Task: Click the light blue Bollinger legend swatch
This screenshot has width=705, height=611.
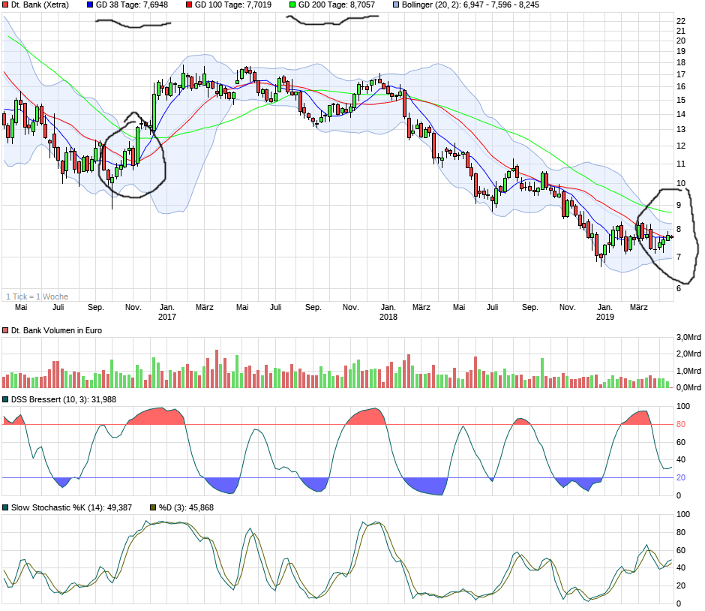Action: coord(396,5)
